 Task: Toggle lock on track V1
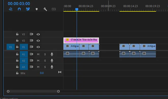(x=17, y=47)
